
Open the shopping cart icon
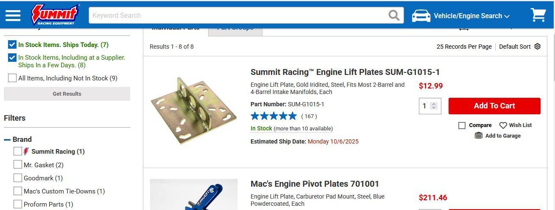pos(538,15)
